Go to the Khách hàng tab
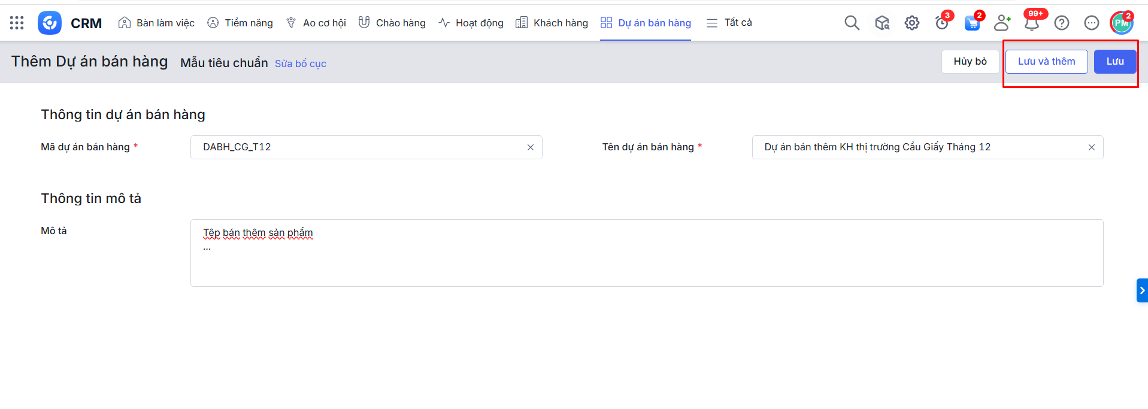This screenshot has width=1148, height=409. pyautogui.click(x=552, y=23)
